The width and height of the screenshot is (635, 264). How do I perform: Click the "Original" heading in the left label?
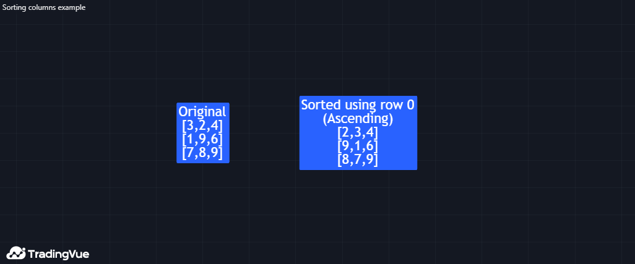pos(202,112)
